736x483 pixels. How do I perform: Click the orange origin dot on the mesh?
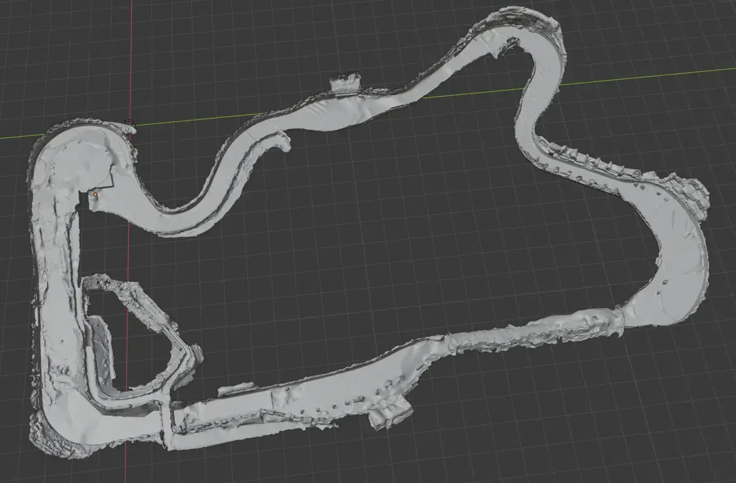pyautogui.click(x=95, y=194)
